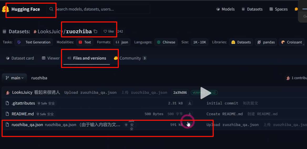The width and height of the screenshot is (307, 149).
Task: Click the file icon beside .gitattributes
Action: [x=7, y=103]
